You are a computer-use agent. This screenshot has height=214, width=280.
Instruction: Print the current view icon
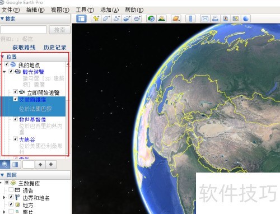(215, 18)
